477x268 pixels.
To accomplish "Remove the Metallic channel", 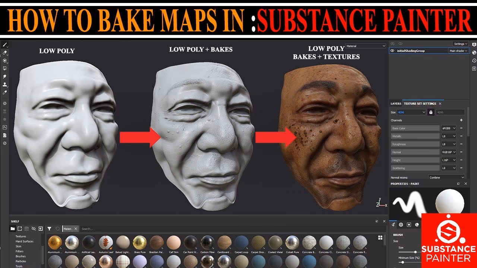I will (x=461, y=136).
